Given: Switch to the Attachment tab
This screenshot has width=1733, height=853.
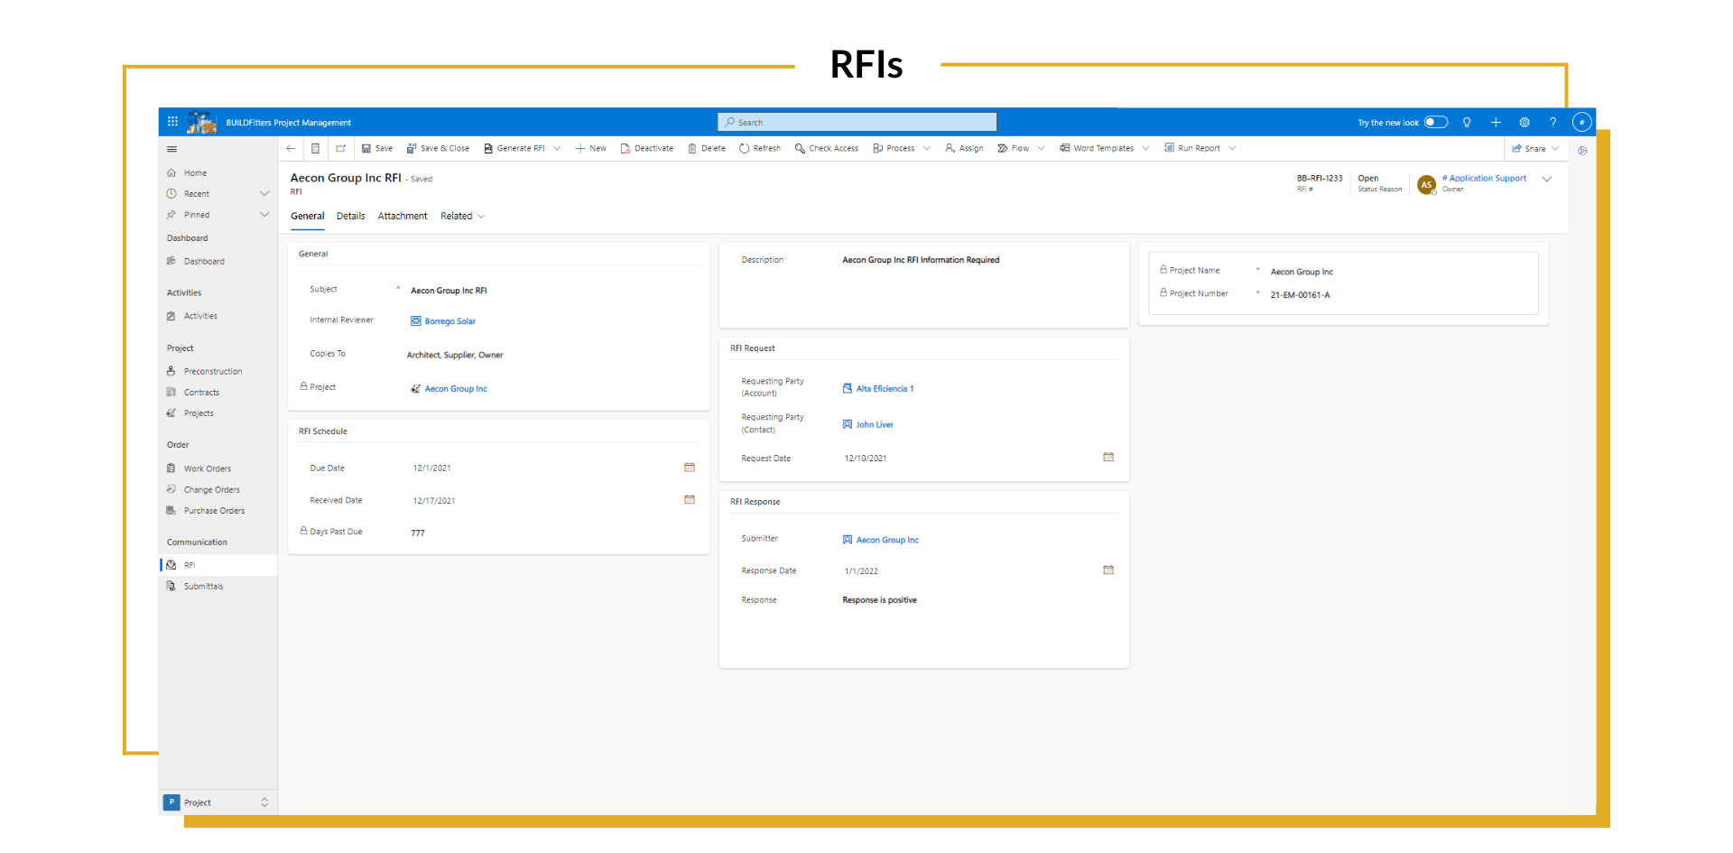Looking at the screenshot, I should [x=402, y=216].
